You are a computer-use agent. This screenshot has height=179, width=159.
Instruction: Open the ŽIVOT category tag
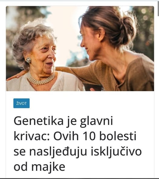[21, 103]
